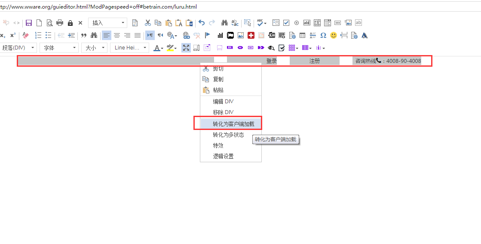Apply block quote formatting
The height and width of the screenshot is (244, 481).
84,36
